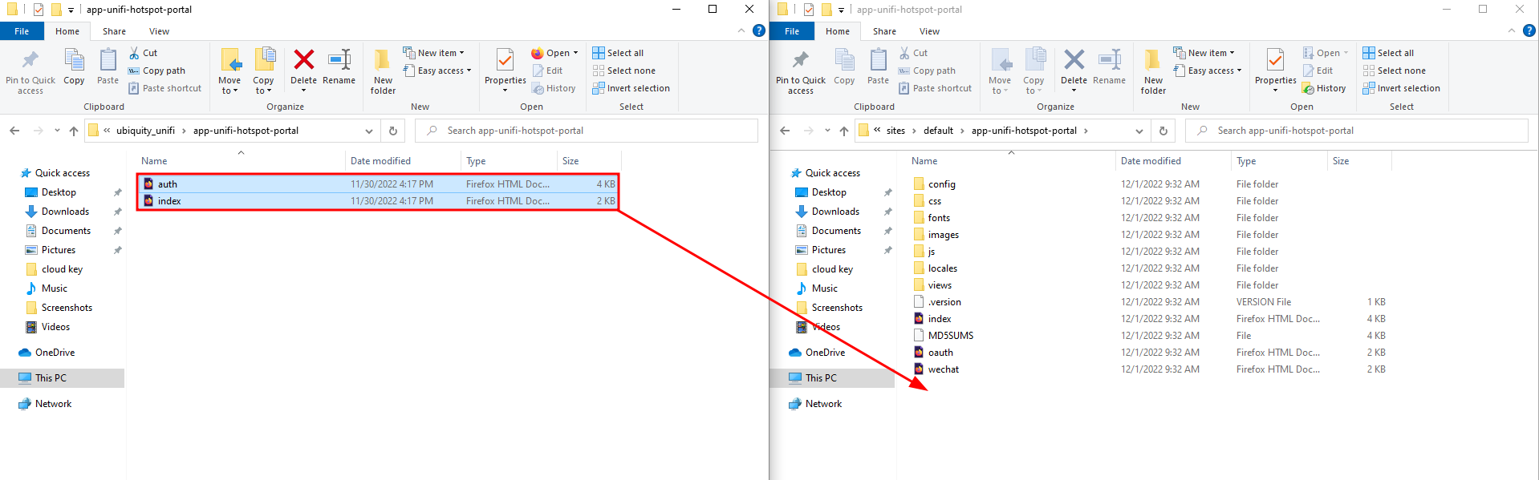This screenshot has height=480, width=1539.
Task: Select the auth HTML file
Action: coord(168,184)
